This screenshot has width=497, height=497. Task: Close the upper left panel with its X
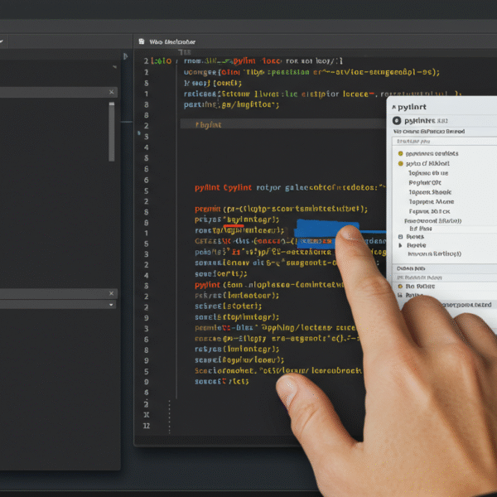(113, 93)
